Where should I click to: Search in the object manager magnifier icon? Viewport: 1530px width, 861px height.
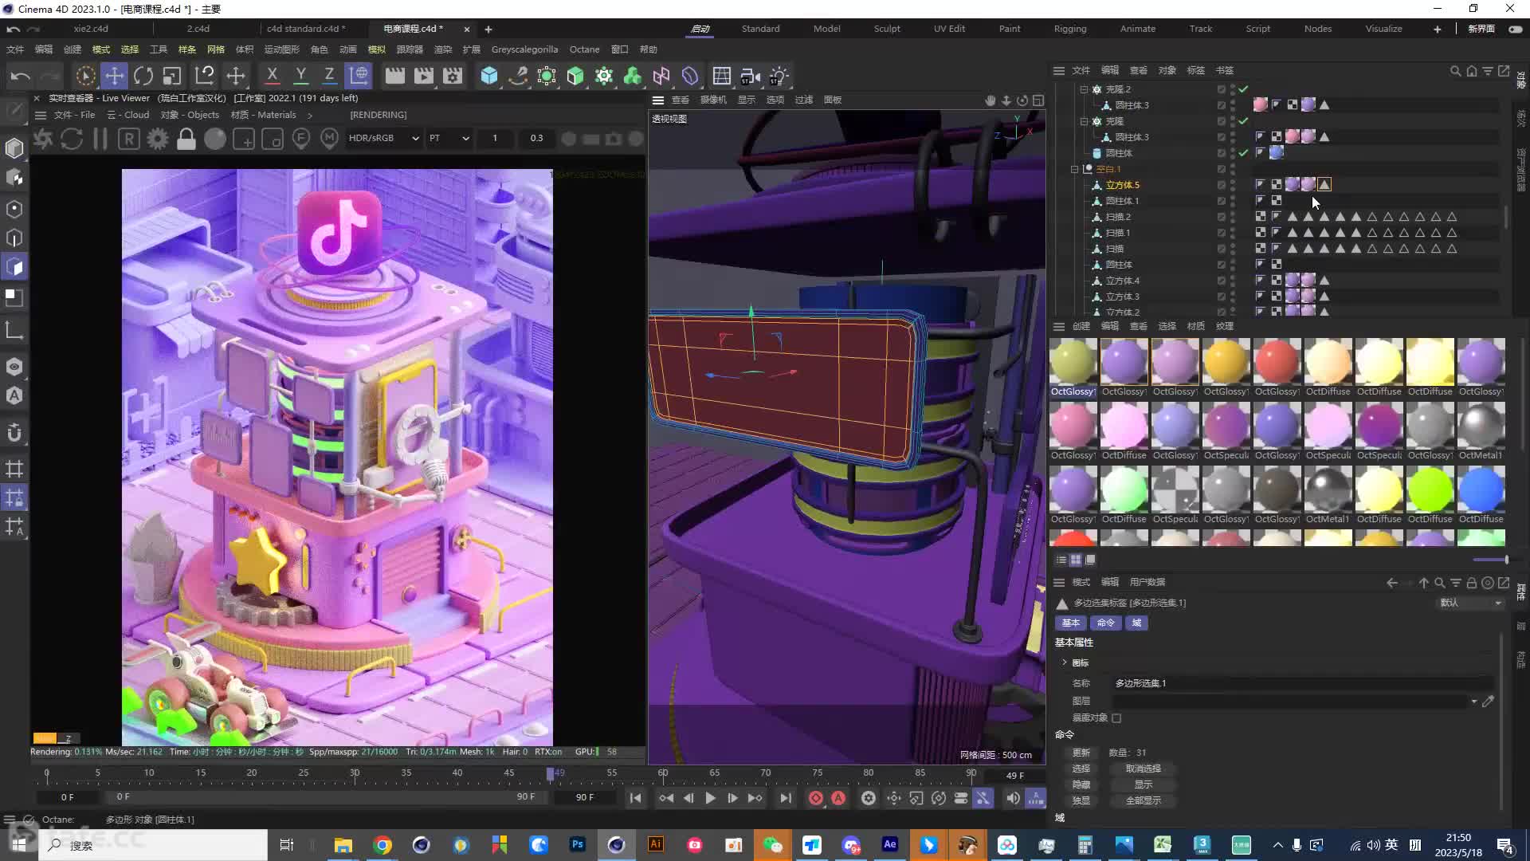pos(1455,71)
